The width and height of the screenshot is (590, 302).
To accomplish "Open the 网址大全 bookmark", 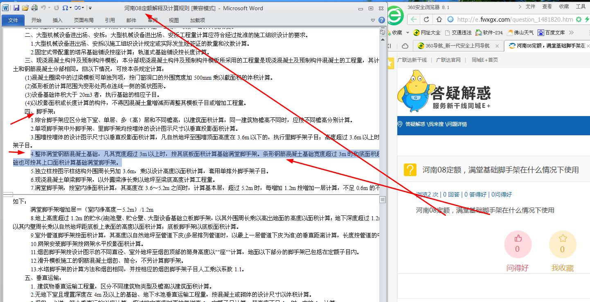I will point(427,33).
